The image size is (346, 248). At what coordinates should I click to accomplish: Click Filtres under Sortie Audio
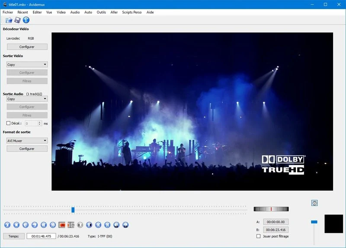[27, 115]
